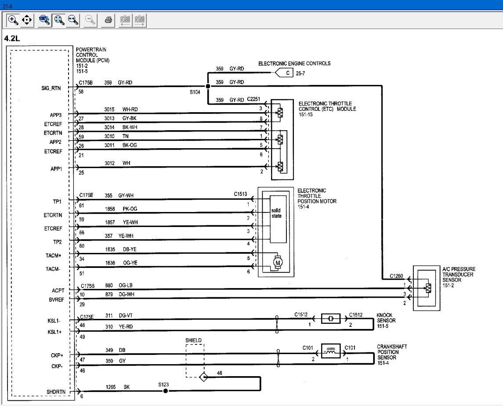Click the crankshaft position sensor coil symbol
Viewport: 503px width, 406px height.
(x=331, y=351)
